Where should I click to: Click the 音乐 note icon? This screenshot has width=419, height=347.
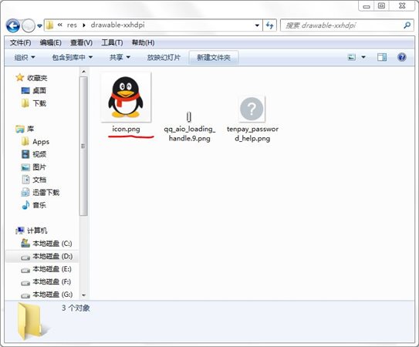(x=25, y=205)
